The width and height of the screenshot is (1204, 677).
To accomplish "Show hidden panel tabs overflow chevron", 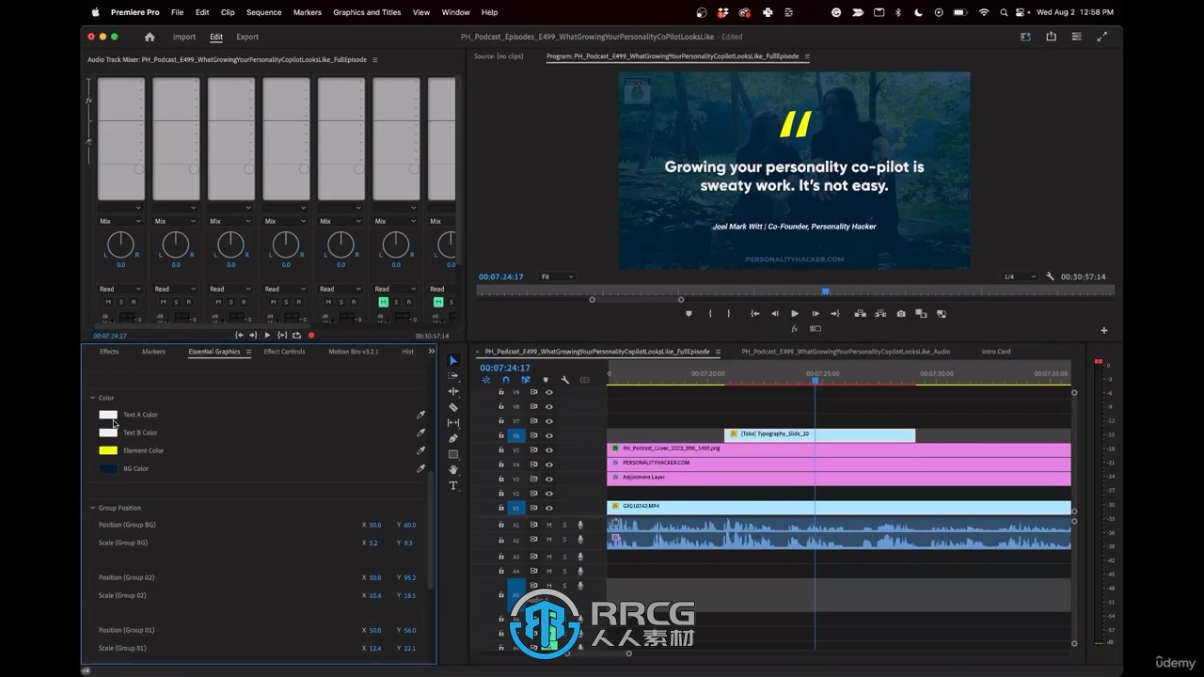I will (432, 352).
